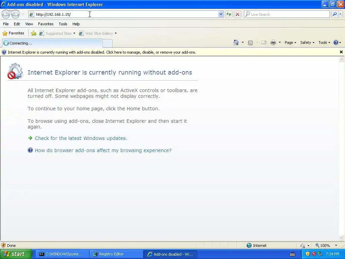Click the tray clock 7:34 PM
345x259 pixels.
[x=333, y=254]
